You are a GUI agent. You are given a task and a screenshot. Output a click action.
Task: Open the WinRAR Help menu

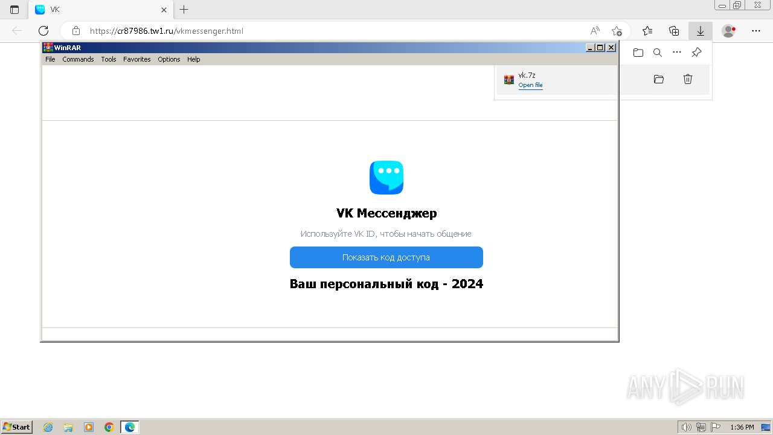click(193, 59)
